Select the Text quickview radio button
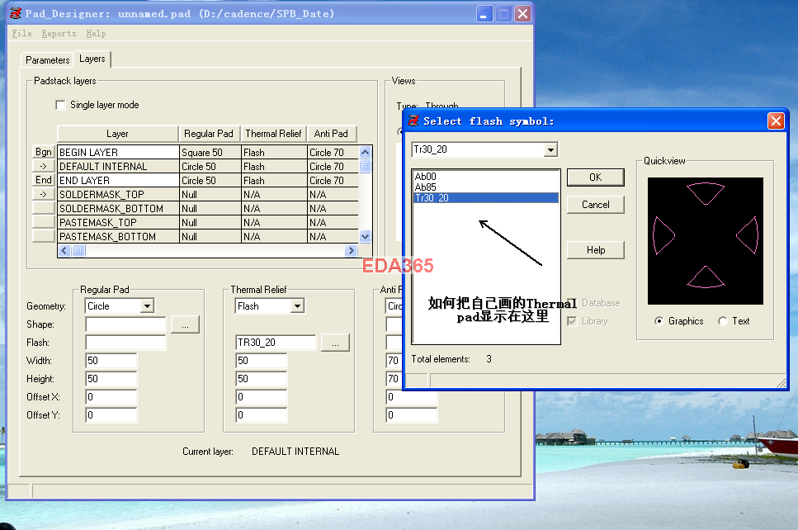798x530 pixels. 723,321
